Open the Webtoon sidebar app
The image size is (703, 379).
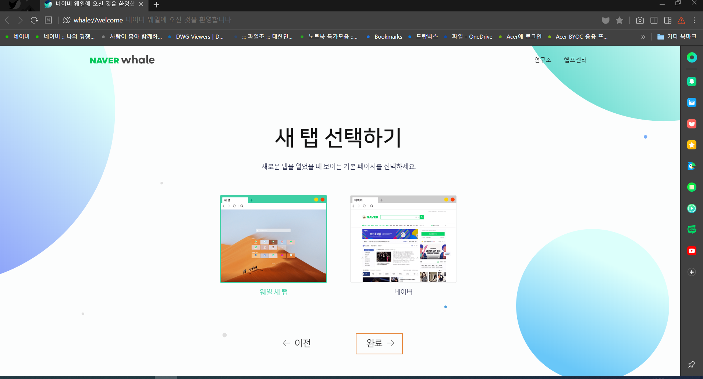692,230
